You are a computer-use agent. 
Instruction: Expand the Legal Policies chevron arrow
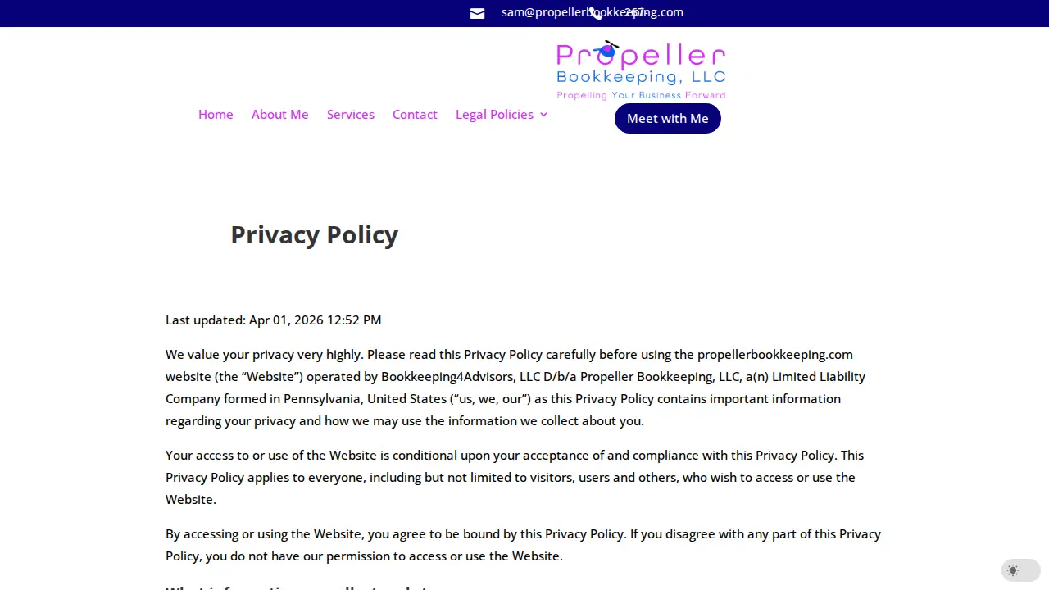[543, 115]
